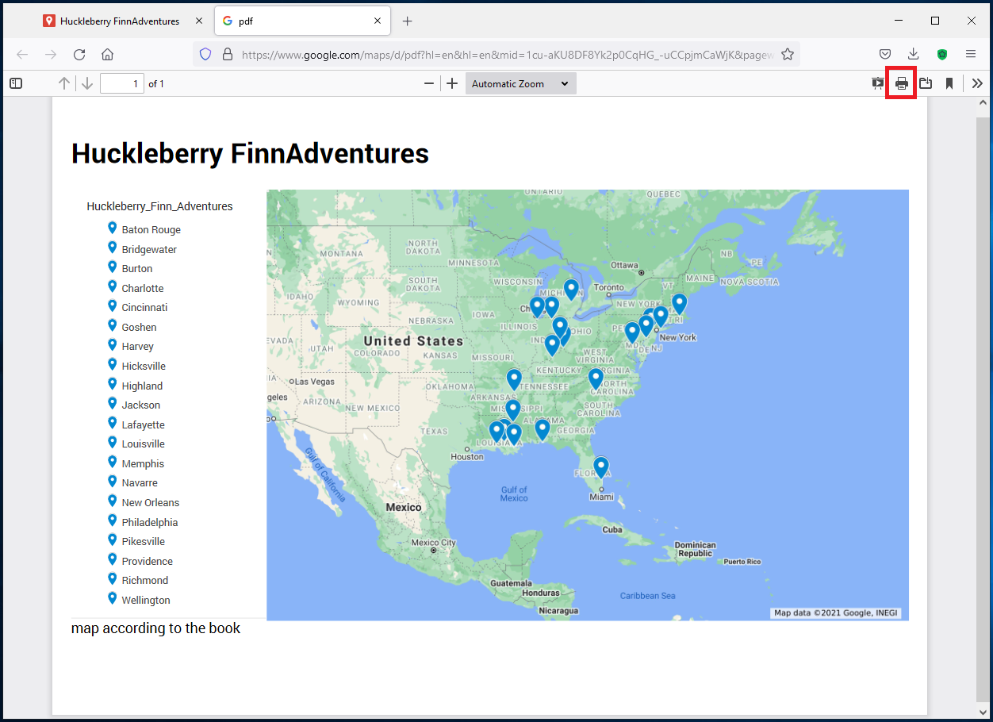993x722 pixels.
Task: Click Memphis in legend
Action: coord(143,464)
